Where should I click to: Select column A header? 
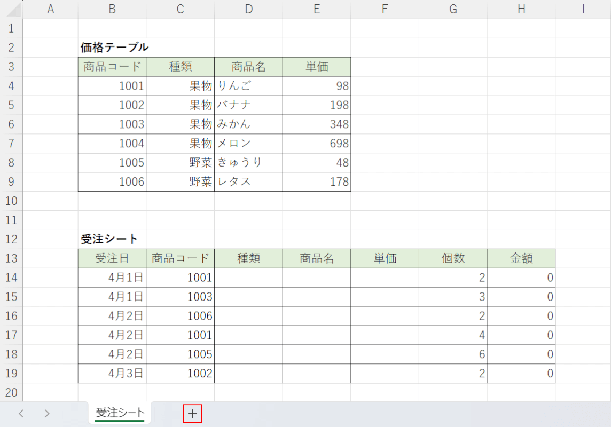point(51,9)
